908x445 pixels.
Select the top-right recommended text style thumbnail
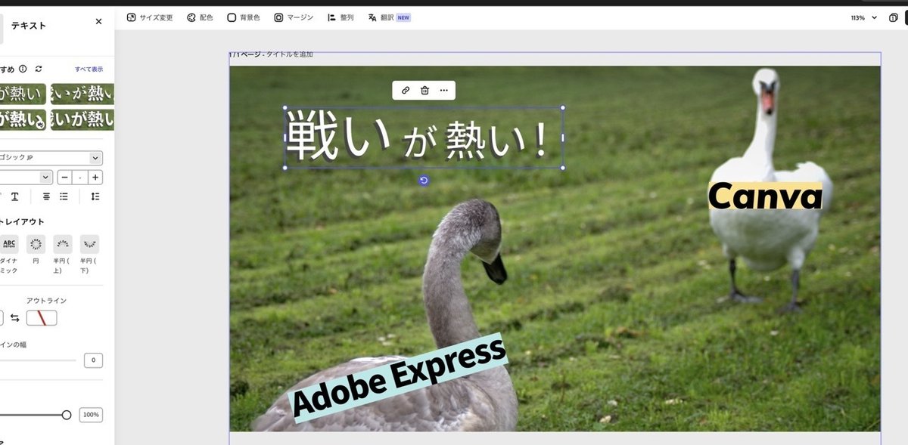82,94
